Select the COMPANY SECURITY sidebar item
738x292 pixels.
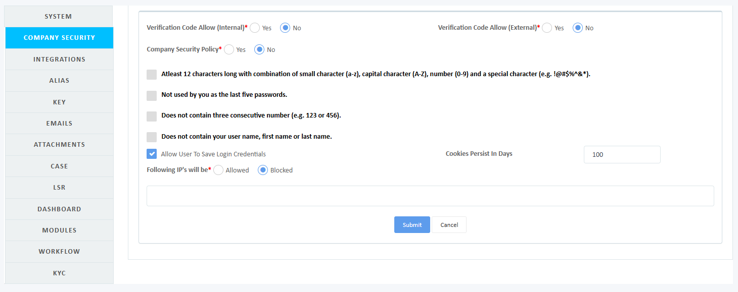coord(59,38)
